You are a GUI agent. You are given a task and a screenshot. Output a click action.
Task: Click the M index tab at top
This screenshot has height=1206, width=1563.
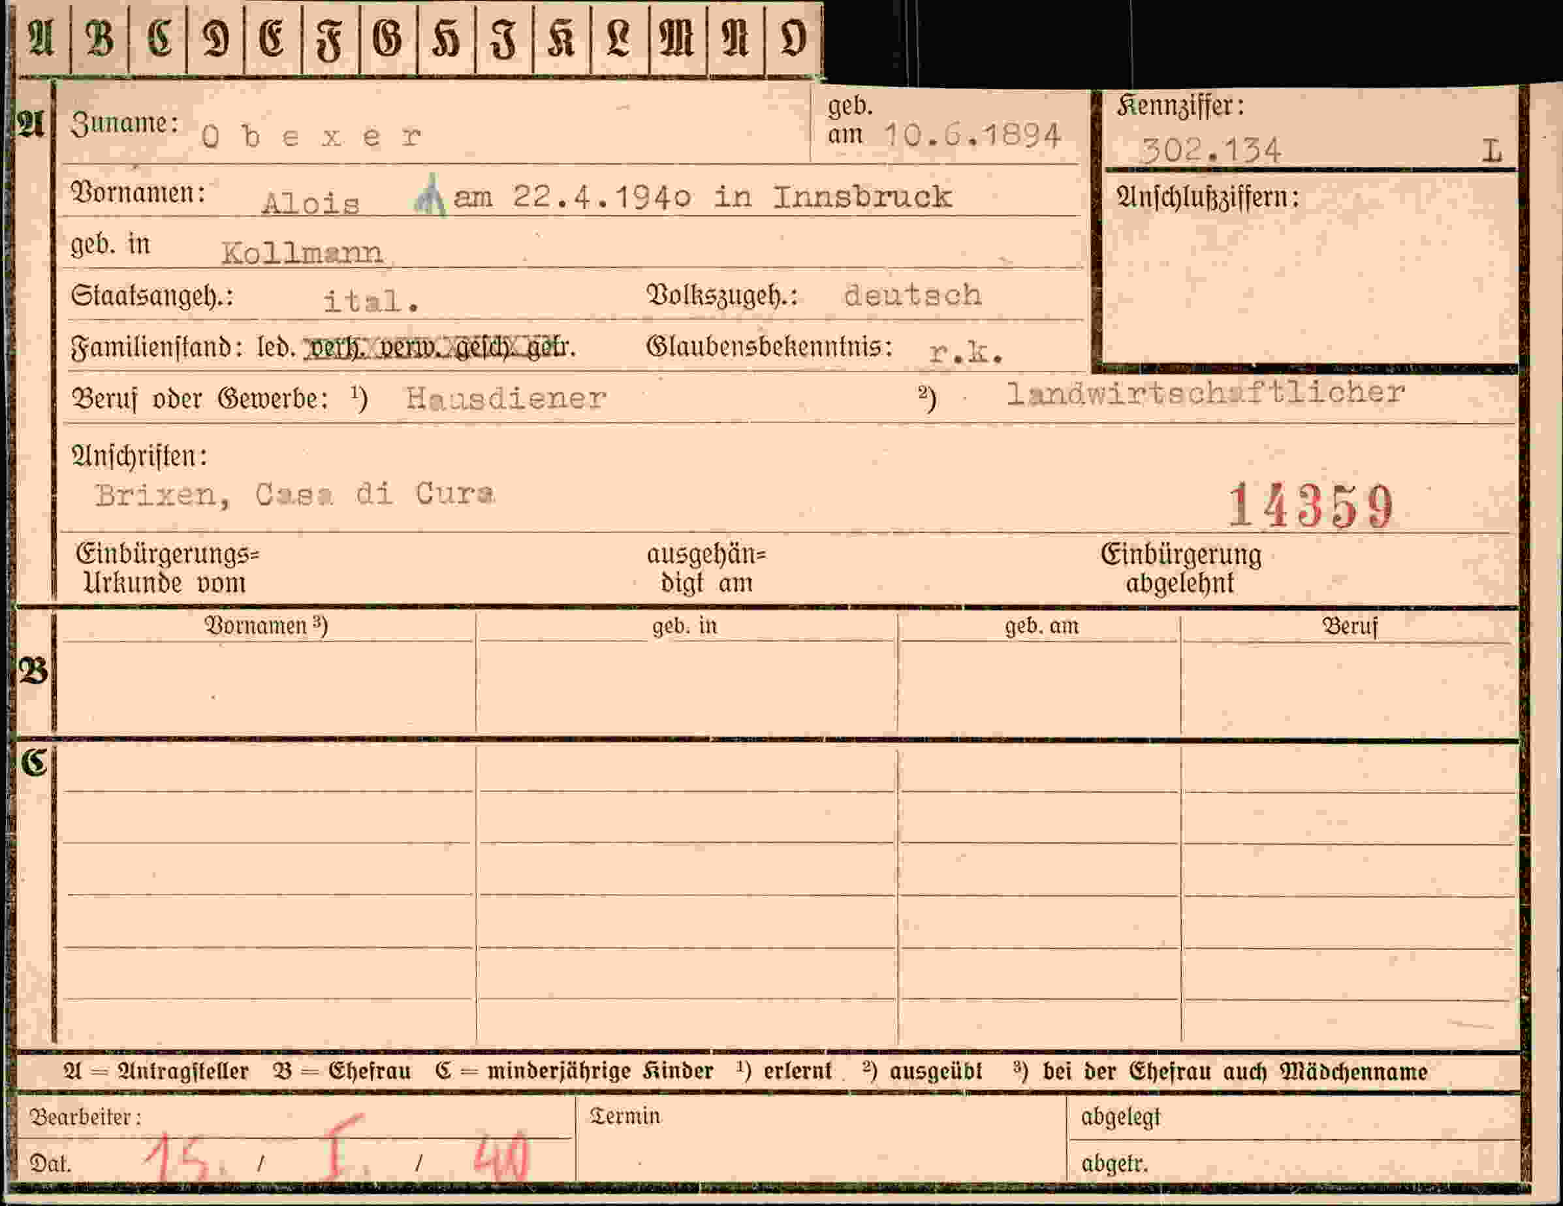(x=678, y=38)
